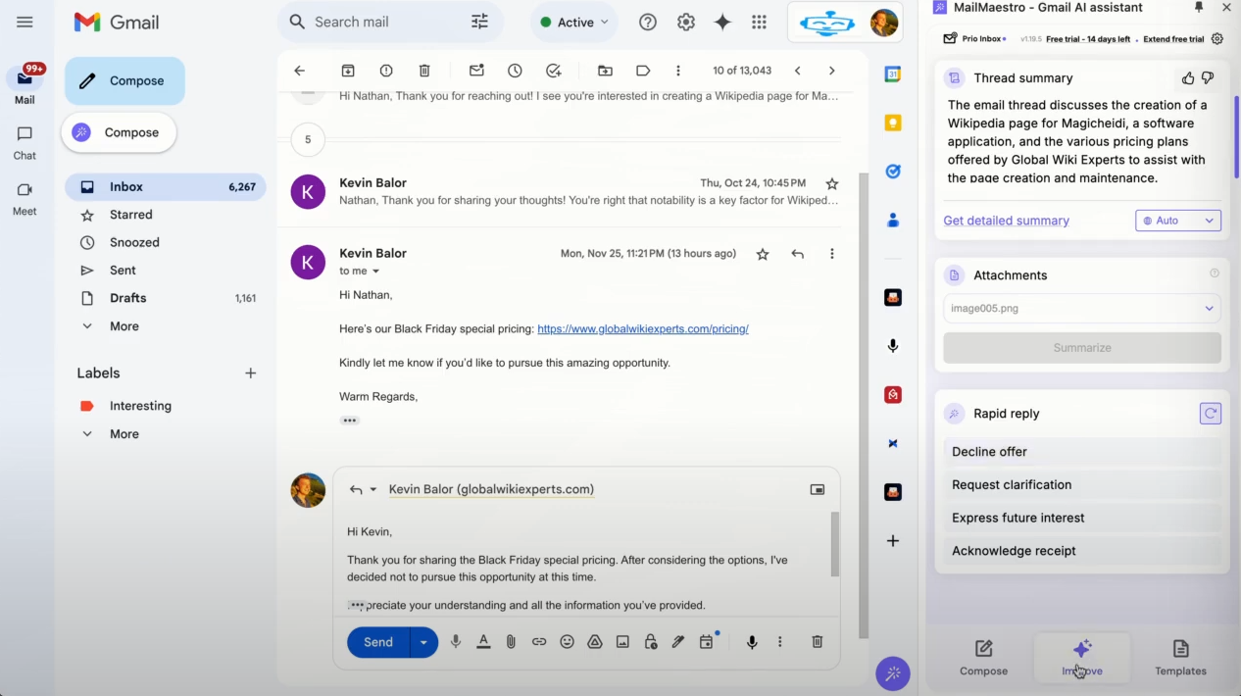This screenshot has width=1241, height=696.
Task: Go back to Inbox with the back arrow
Action: [x=300, y=71]
